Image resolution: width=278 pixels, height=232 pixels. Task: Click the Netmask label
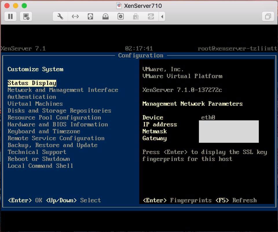pyautogui.click(x=155, y=131)
